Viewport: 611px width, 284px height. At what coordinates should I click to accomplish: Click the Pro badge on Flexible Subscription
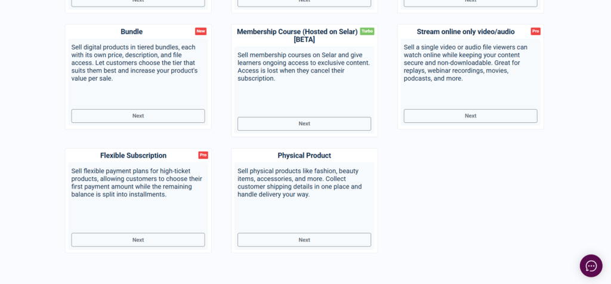tap(203, 155)
